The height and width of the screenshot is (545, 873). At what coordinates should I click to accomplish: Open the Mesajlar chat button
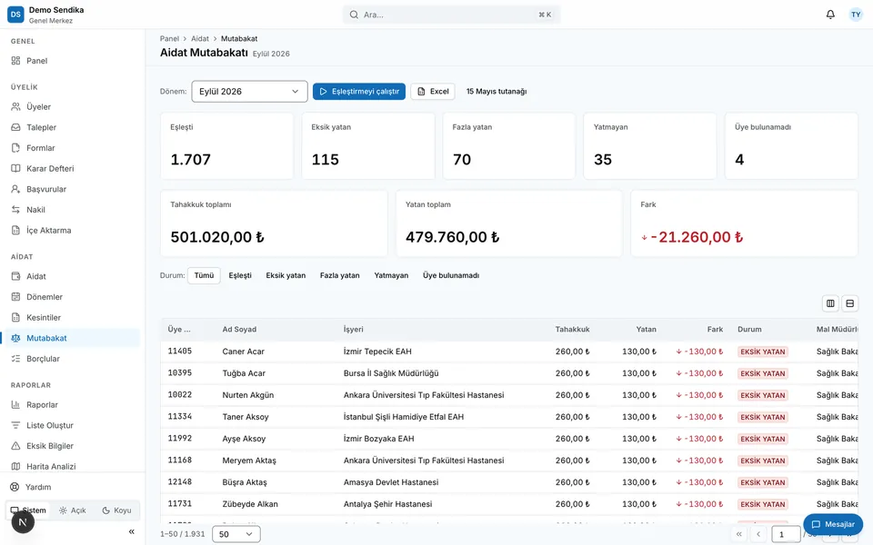click(x=833, y=524)
